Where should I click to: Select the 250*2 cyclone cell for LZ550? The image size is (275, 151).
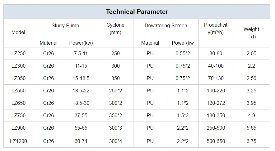point(115,91)
